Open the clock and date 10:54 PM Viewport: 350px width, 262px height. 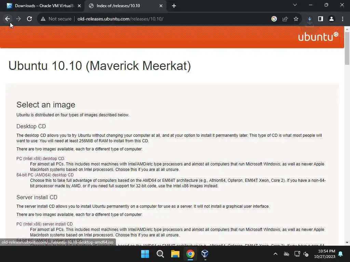(x=325, y=254)
